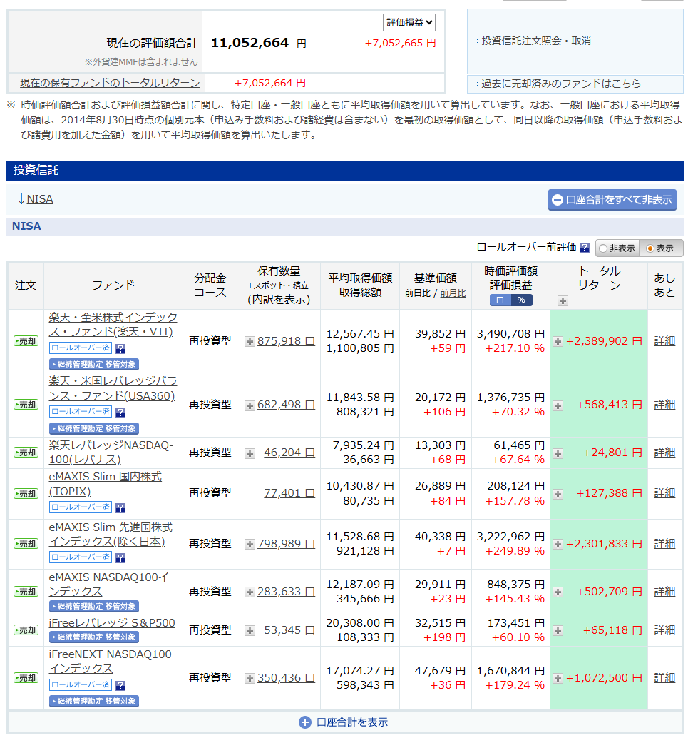The image size is (688, 738).
Task: Expand quantity breakdown for 283,633 口
Action: [250, 592]
